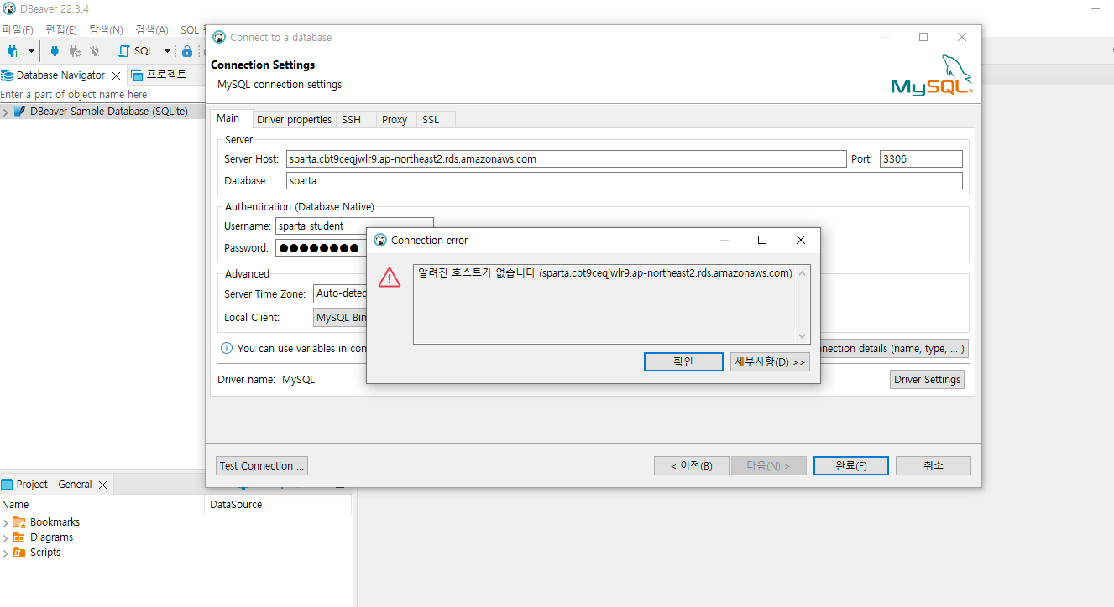Expand DBeaver Sample Database (SQLite) node

point(6,112)
